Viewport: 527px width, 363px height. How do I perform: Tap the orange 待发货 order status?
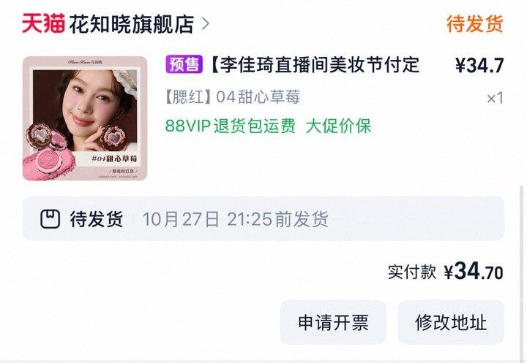coord(475,24)
